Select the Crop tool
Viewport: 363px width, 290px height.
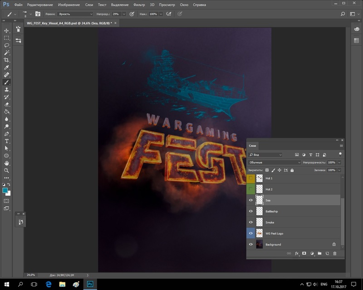tap(6, 60)
